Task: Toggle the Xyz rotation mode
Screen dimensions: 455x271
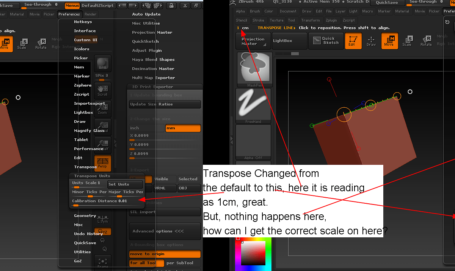Action: click(103, 231)
